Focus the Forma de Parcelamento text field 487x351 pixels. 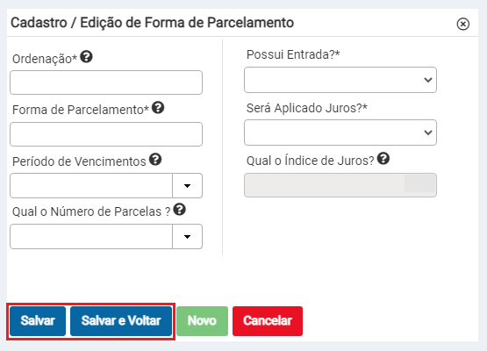[x=106, y=134]
